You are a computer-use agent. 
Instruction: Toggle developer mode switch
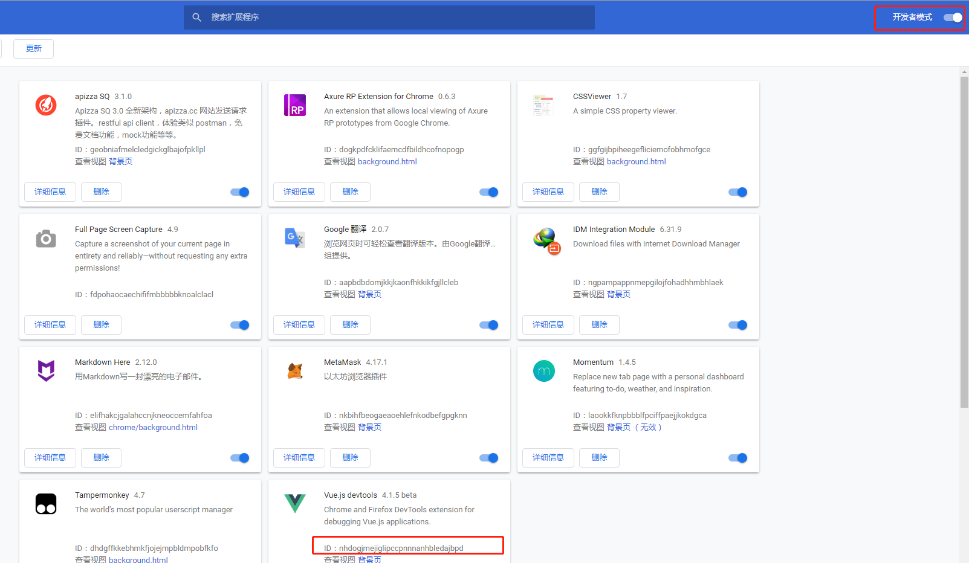[x=953, y=18]
